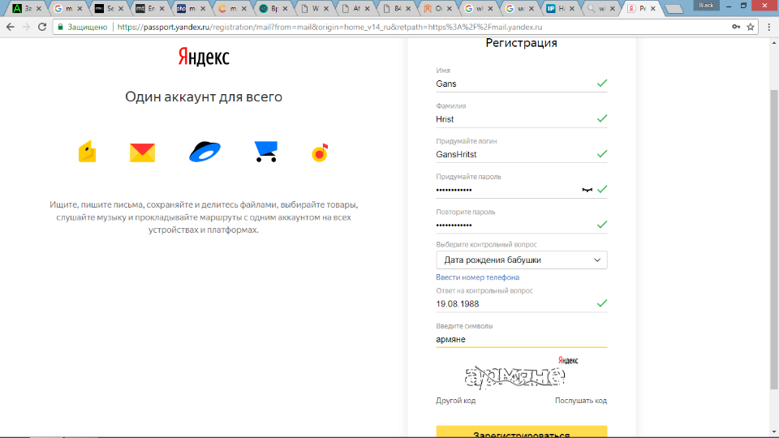Viewport: 779px width, 438px height.
Task: Switch to the IP browser tab
Action: (559, 8)
